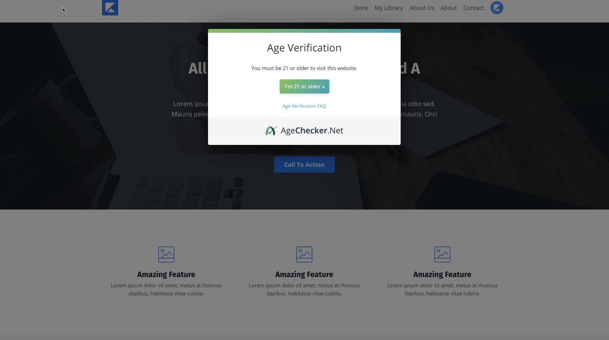Open the round blue profile logo icon

tap(497, 8)
